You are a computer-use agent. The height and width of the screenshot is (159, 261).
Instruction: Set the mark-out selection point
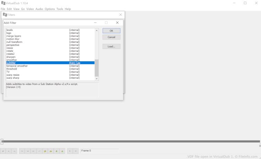point(76,151)
